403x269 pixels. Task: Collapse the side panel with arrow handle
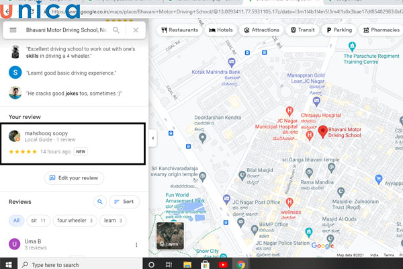click(x=153, y=139)
